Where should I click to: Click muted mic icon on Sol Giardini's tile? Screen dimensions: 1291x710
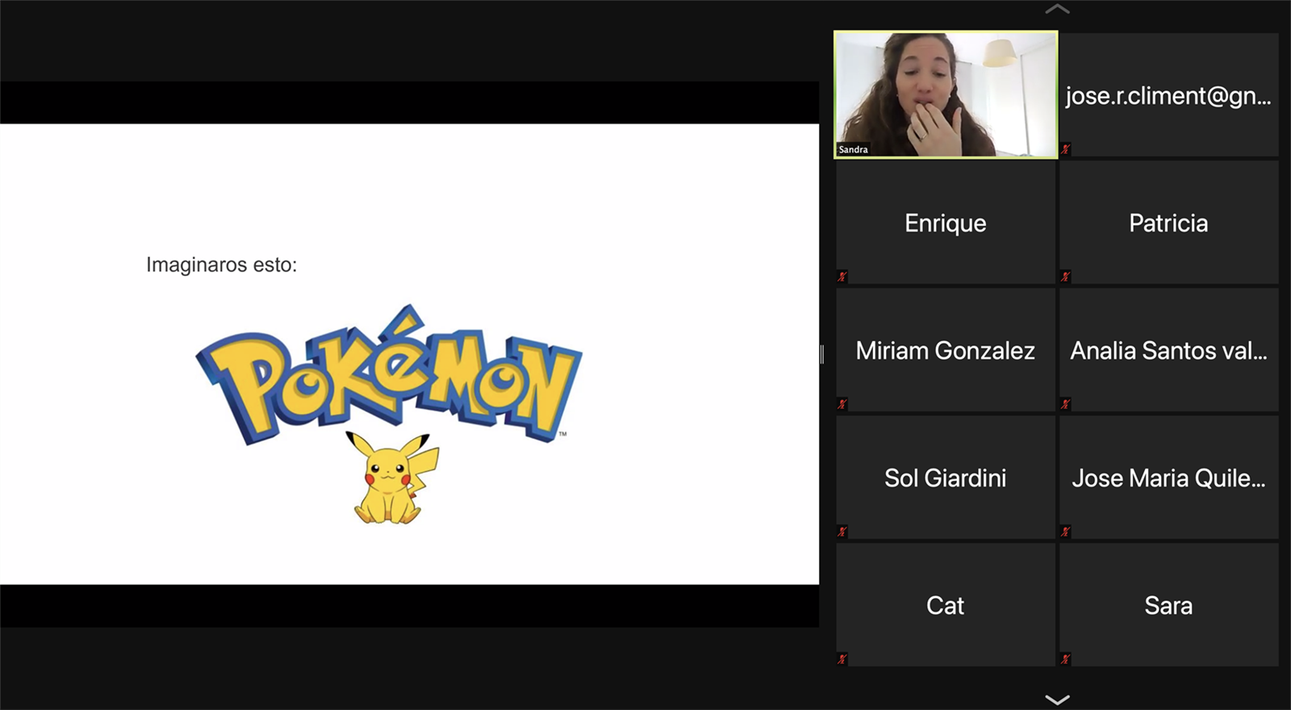click(842, 532)
